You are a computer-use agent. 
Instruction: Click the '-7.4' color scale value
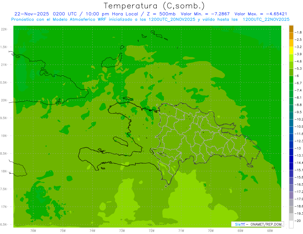[298, 90]
